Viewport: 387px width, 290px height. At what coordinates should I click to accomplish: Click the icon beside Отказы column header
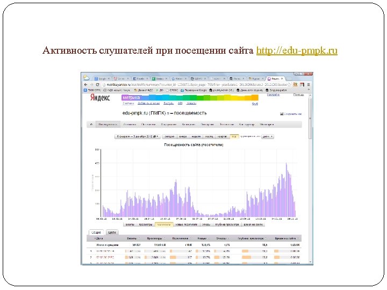coord(228,238)
